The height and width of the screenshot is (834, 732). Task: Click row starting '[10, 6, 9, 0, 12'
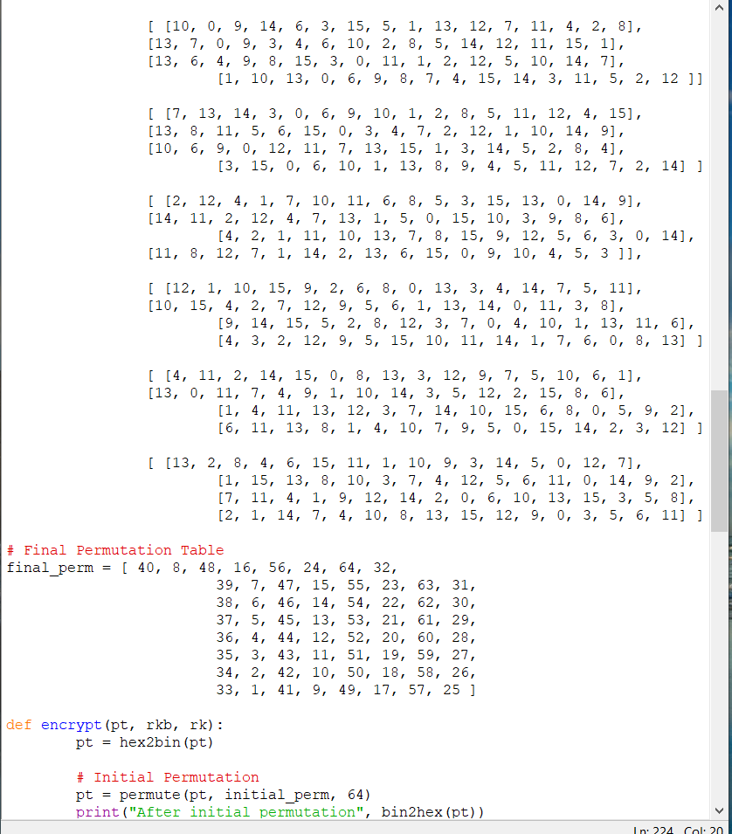(386, 148)
